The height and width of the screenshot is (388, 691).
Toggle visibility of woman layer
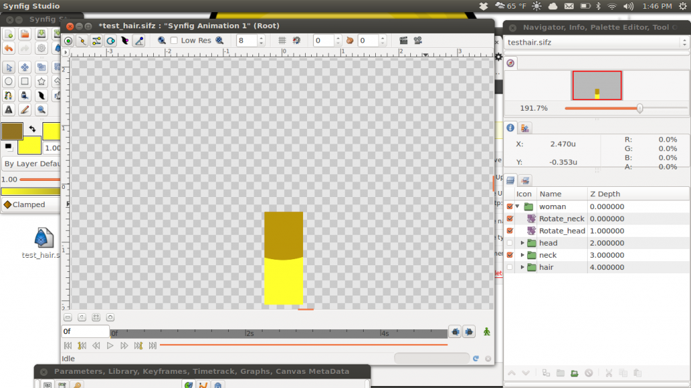pyautogui.click(x=510, y=206)
